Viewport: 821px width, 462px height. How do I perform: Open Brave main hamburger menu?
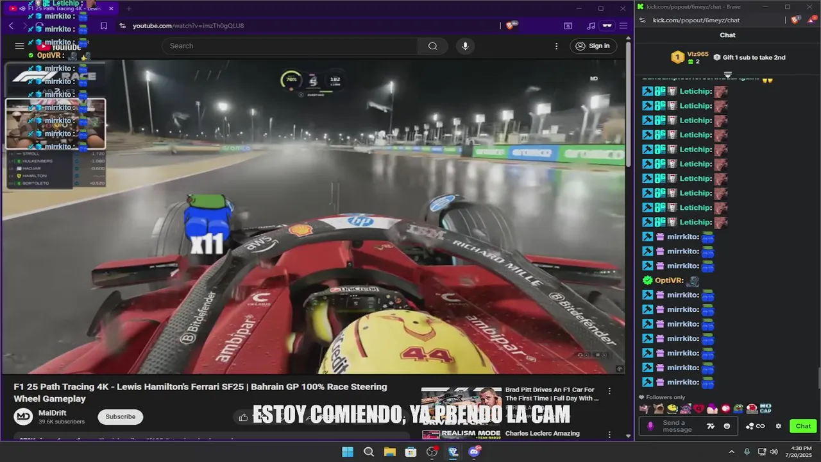pos(623,26)
